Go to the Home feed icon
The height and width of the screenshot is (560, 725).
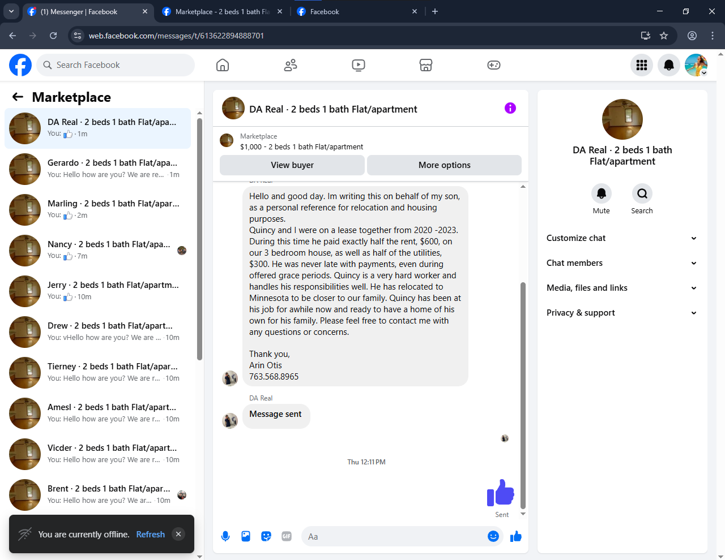(x=223, y=65)
